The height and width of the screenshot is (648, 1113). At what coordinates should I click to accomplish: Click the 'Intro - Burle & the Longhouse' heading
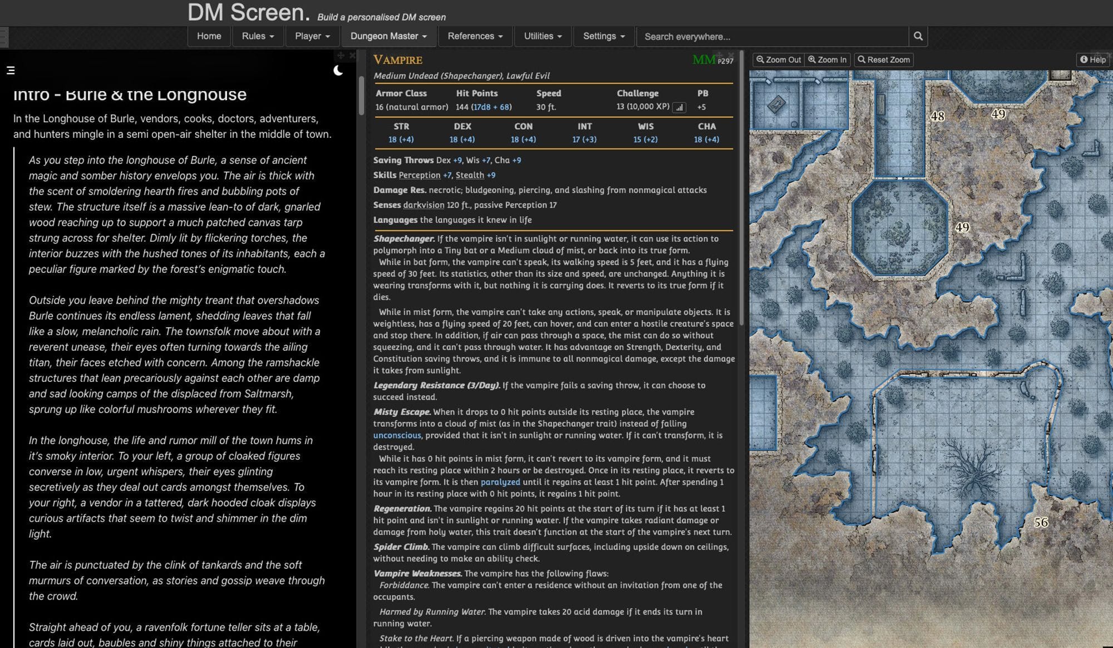(130, 94)
